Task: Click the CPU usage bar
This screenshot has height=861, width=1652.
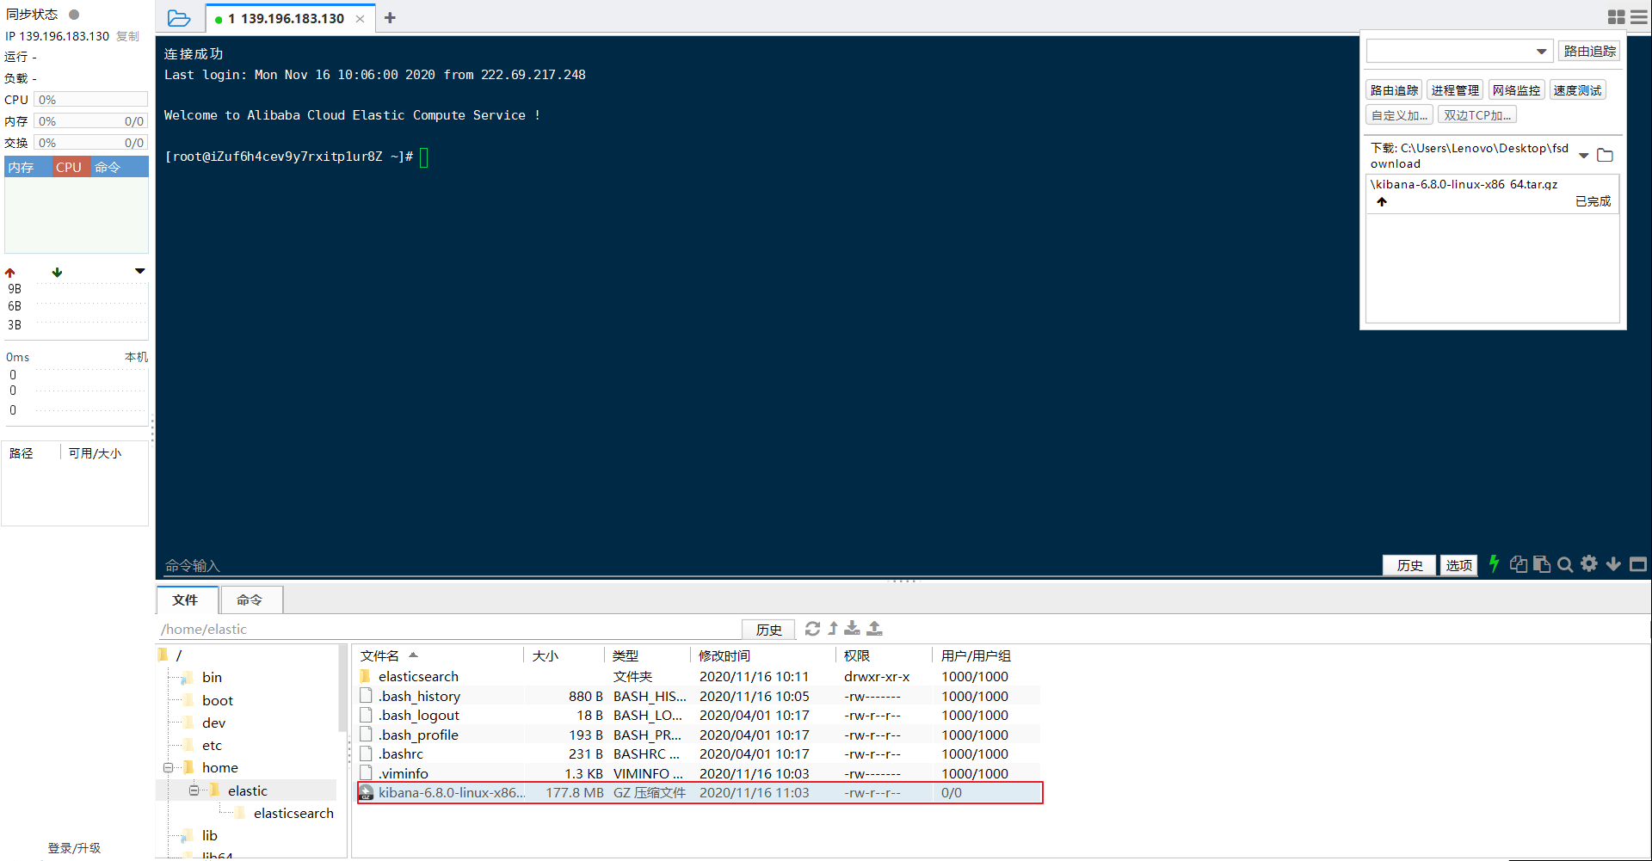Action: click(91, 100)
